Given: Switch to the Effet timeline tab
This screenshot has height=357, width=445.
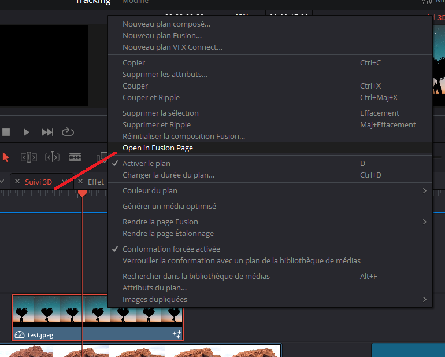Looking at the screenshot, I should pos(96,182).
